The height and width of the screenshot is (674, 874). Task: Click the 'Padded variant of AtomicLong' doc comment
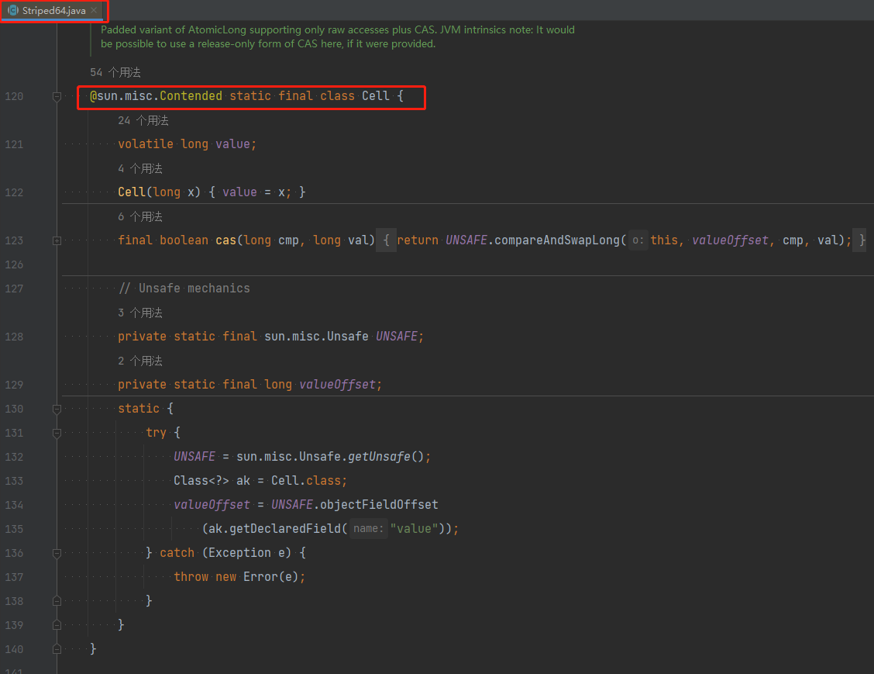[x=338, y=36]
